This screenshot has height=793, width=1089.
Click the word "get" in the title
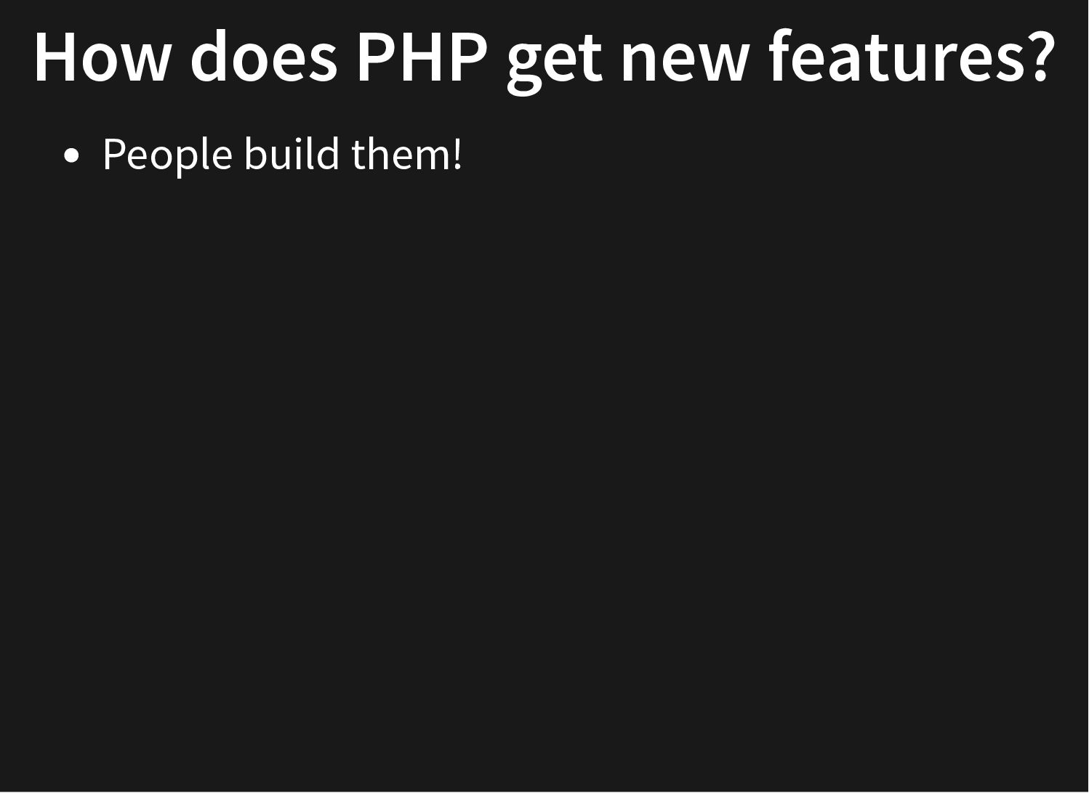[554, 62]
